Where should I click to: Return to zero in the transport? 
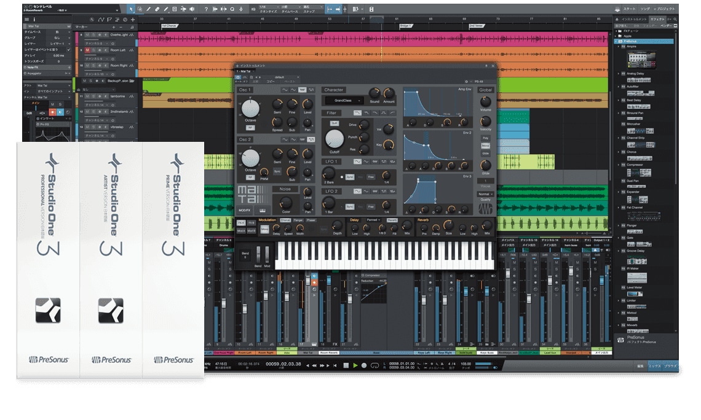coord(335,365)
